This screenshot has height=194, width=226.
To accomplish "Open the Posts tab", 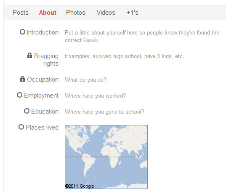I will pos(21,13).
